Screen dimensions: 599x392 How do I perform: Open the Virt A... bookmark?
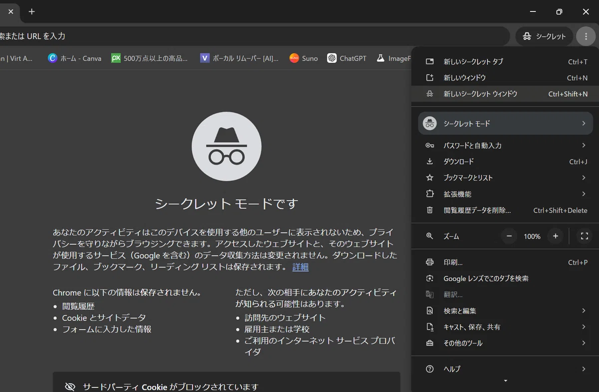[17, 58]
